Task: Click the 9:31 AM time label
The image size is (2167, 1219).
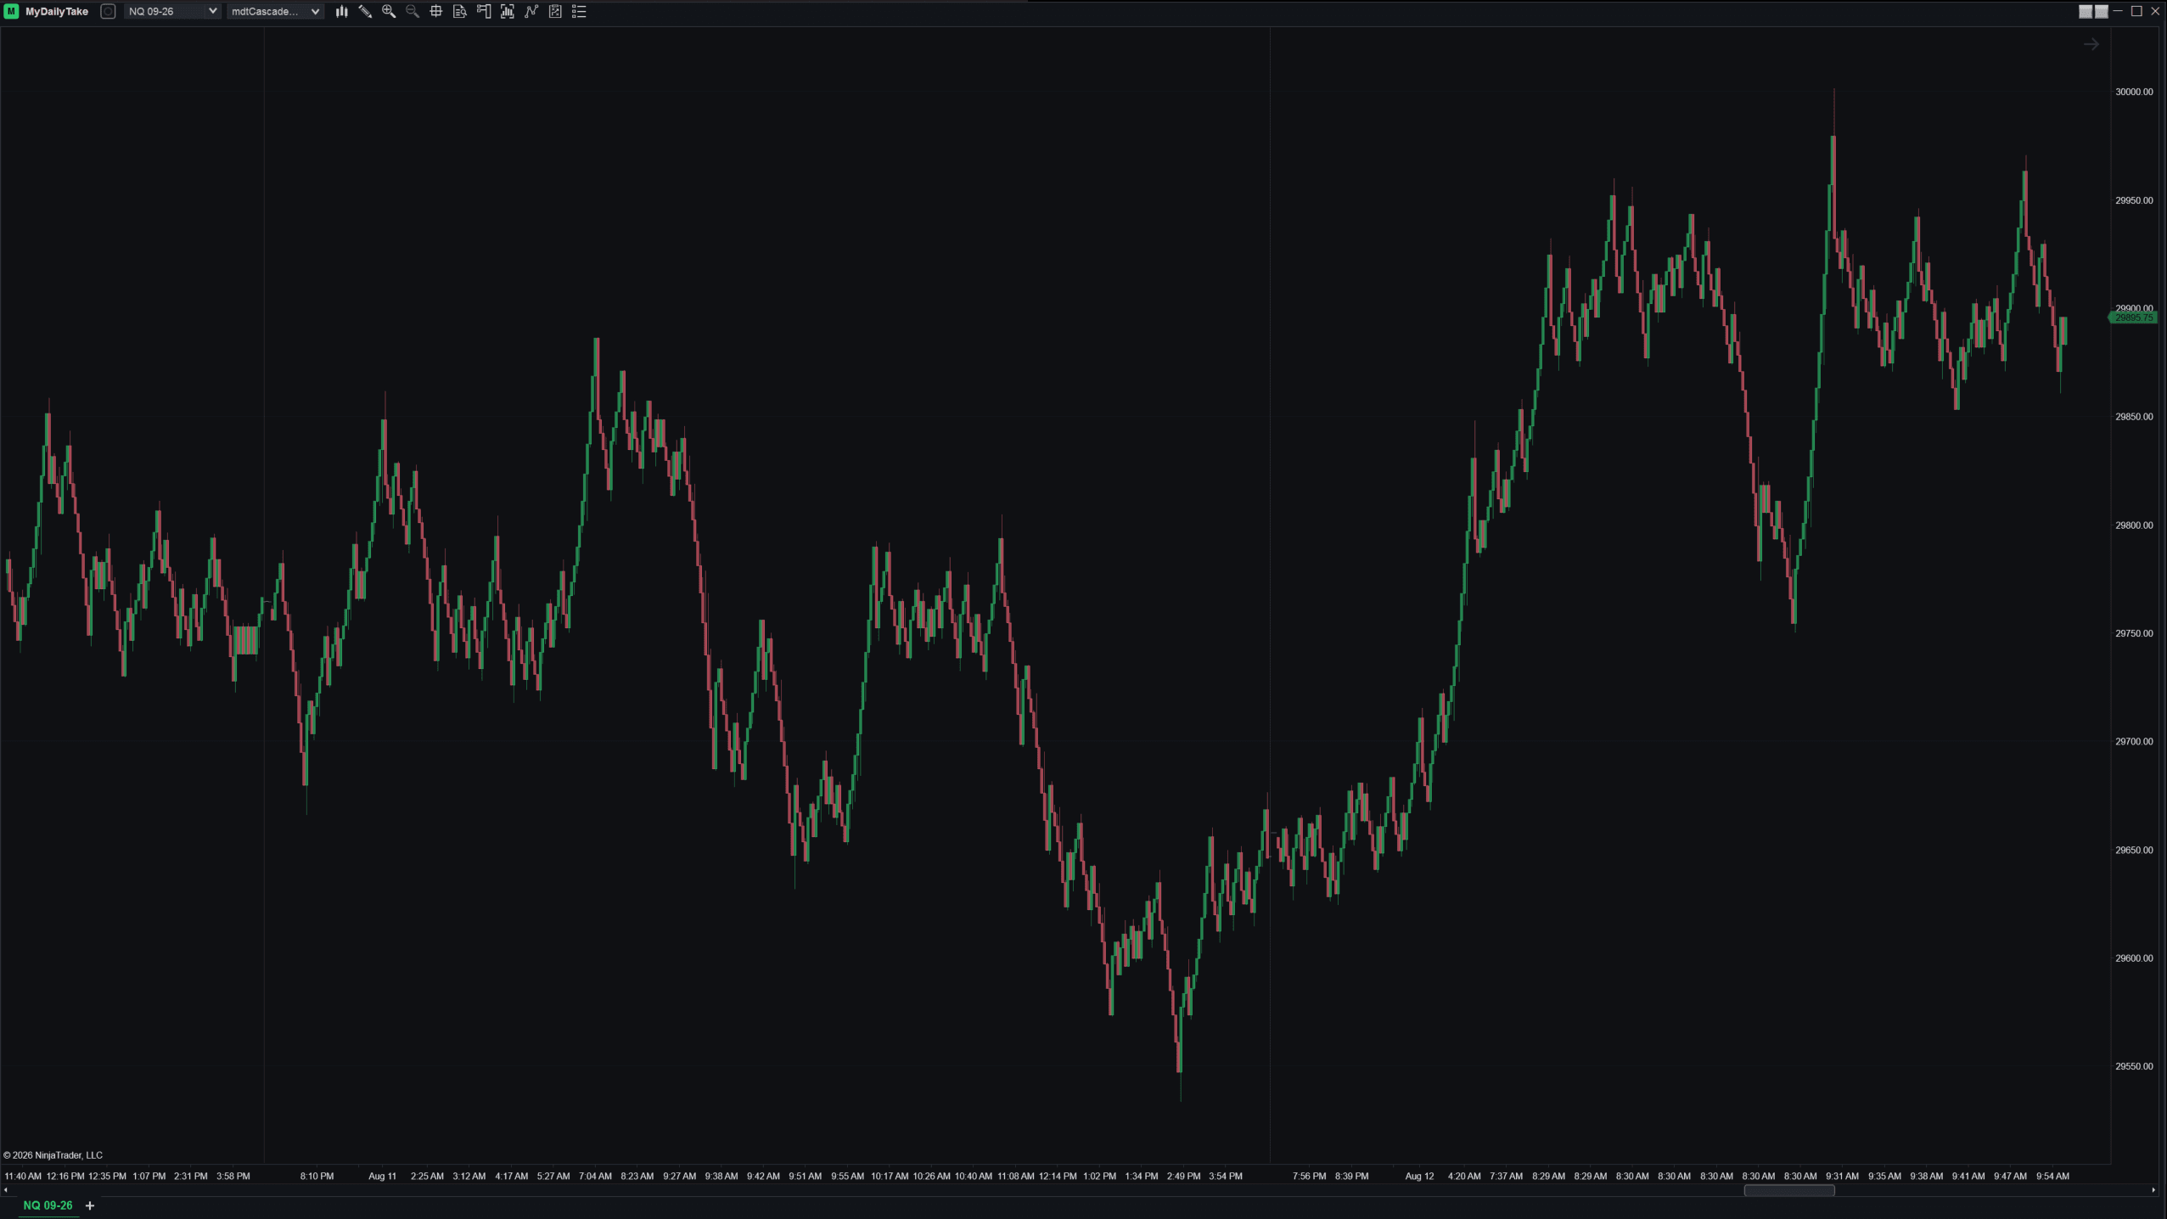Action: [x=1842, y=1177]
